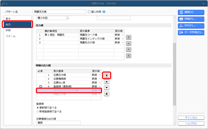Open 昇順 dropdown for 登録順（更新順）
Screen dimensions: 208x129
(100, 87)
